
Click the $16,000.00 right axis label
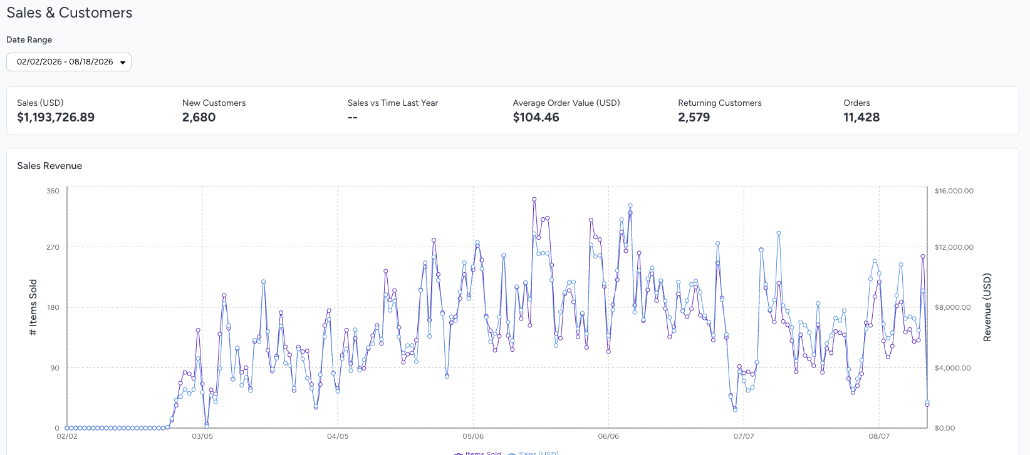(954, 191)
